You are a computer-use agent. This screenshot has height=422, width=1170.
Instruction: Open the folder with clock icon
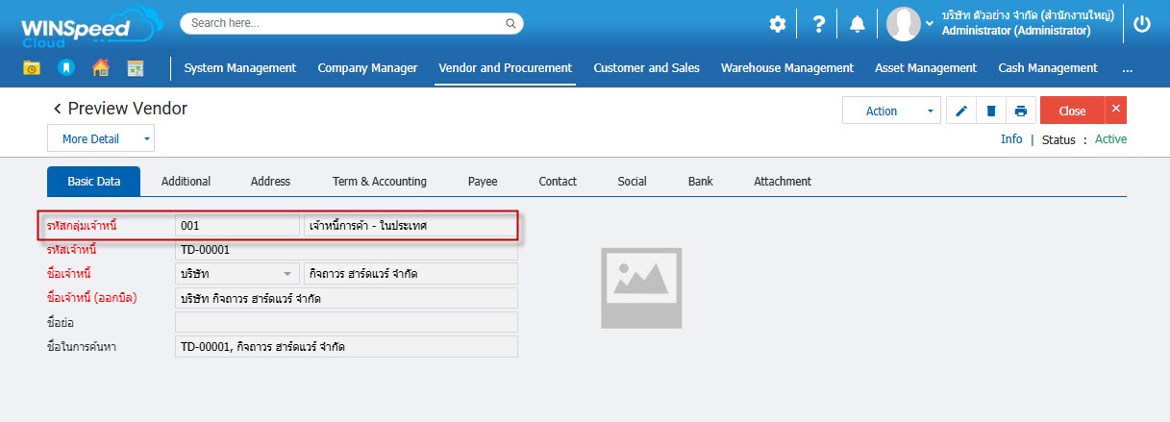click(32, 68)
